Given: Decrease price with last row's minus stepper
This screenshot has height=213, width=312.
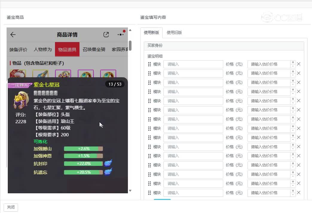Looking at the screenshot, I should [293, 195].
